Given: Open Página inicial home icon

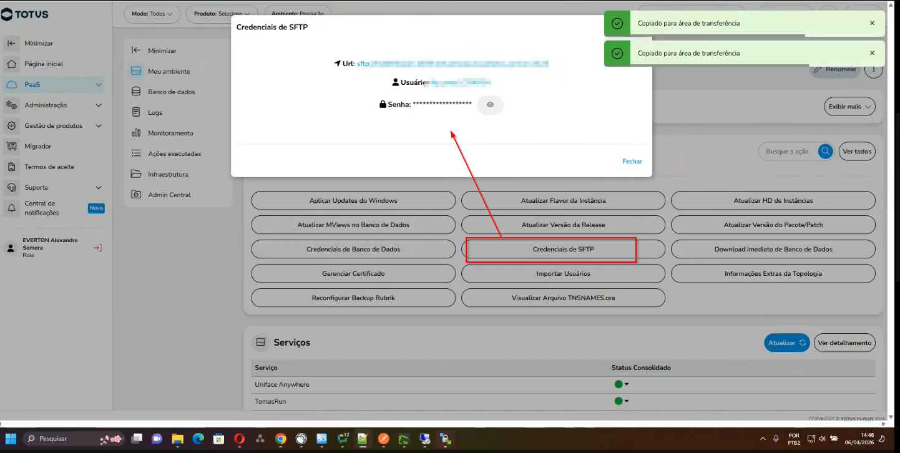Looking at the screenshot, I should (11, 64).
